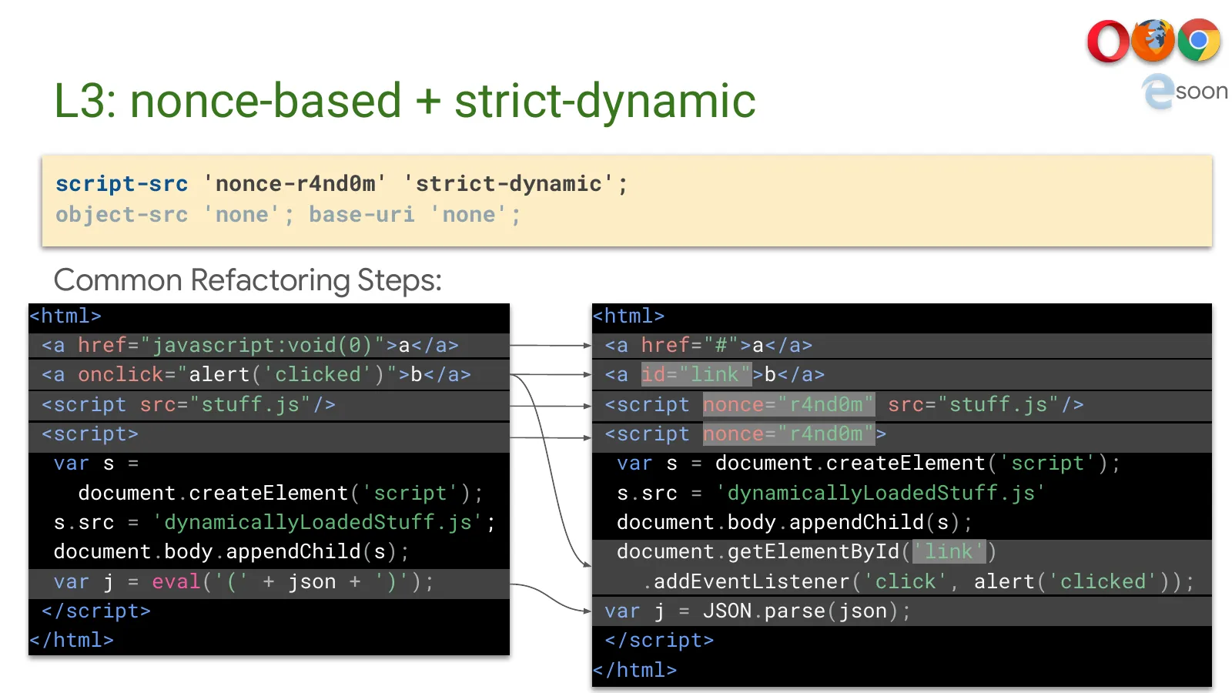Click the "object-src 'none';" directive
1232x693 pixels.
(175, 215)
